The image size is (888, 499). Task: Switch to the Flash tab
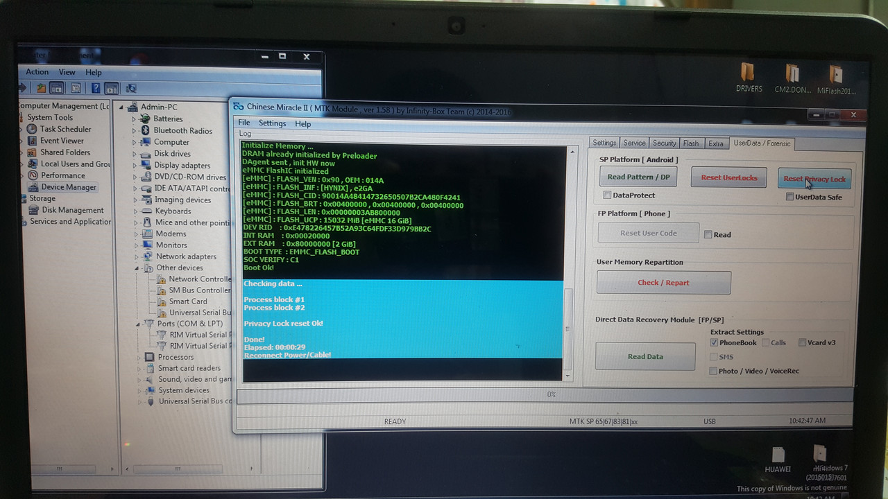(x=691, y=143)
